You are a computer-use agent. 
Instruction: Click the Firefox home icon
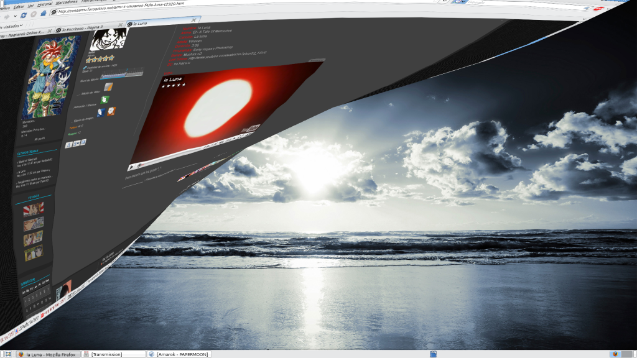[43, 14]
